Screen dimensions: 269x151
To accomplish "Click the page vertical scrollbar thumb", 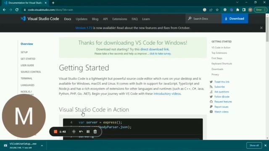I will 267,29.
